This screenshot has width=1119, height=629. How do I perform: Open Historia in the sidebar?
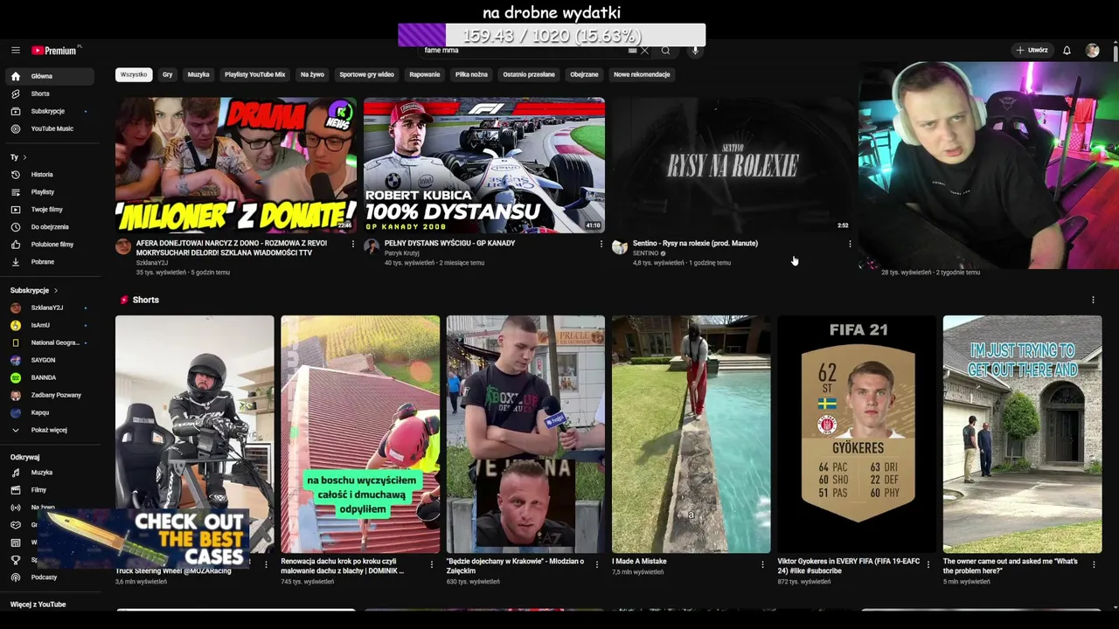tap(51, 175)
